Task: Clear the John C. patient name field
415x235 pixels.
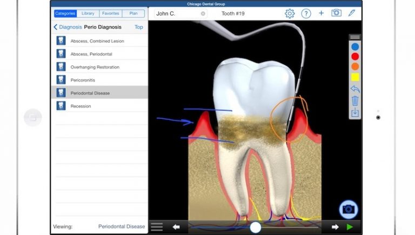Action: pyautogui.click(x=203, y=14)
